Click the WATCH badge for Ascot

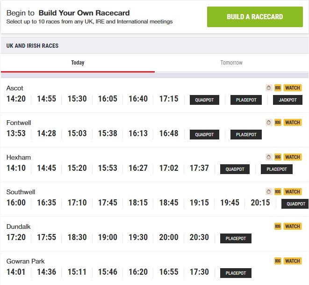coord(293,88)
